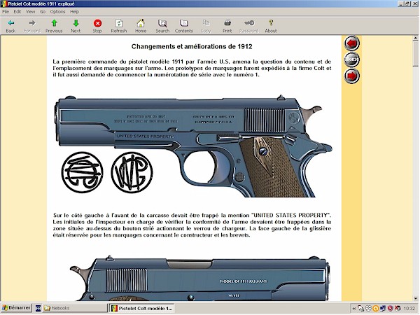420x315 pixels.
Task: Click the Démarrer start button
Action: (17, 308)
